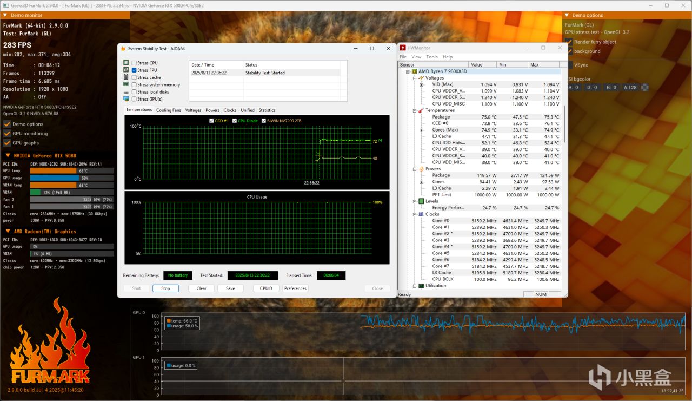This screenshot has width=692, height=401.
Task: Collapse the Clocks tree node in HWMonitor
Action: point(414,214)
